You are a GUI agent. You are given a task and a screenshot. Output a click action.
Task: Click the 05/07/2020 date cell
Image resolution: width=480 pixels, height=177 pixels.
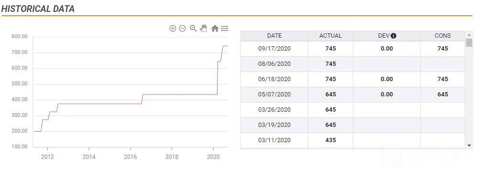(274, 94)
